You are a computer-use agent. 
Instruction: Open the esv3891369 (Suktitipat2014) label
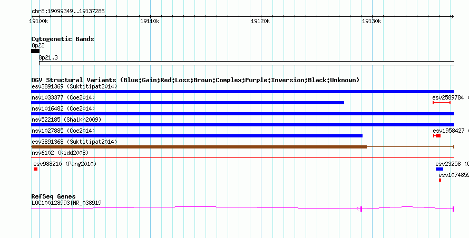(x=74, y=86)
